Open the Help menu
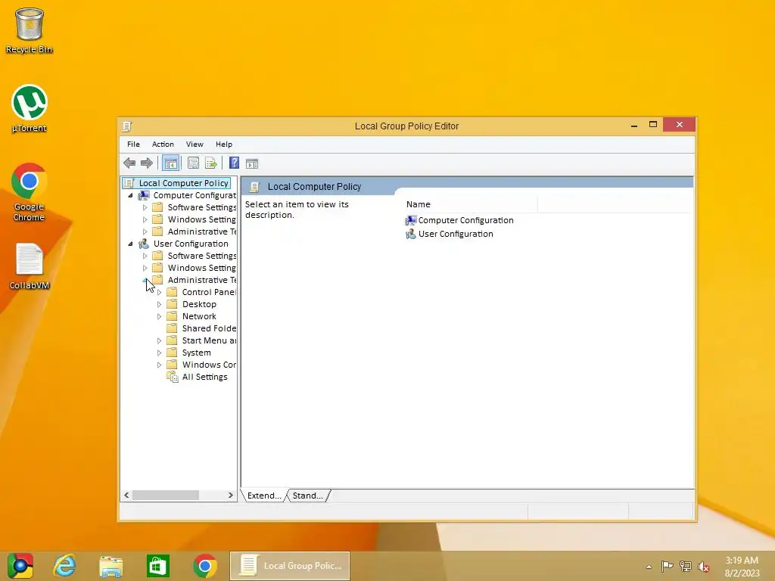 click(x=224, y=144)
